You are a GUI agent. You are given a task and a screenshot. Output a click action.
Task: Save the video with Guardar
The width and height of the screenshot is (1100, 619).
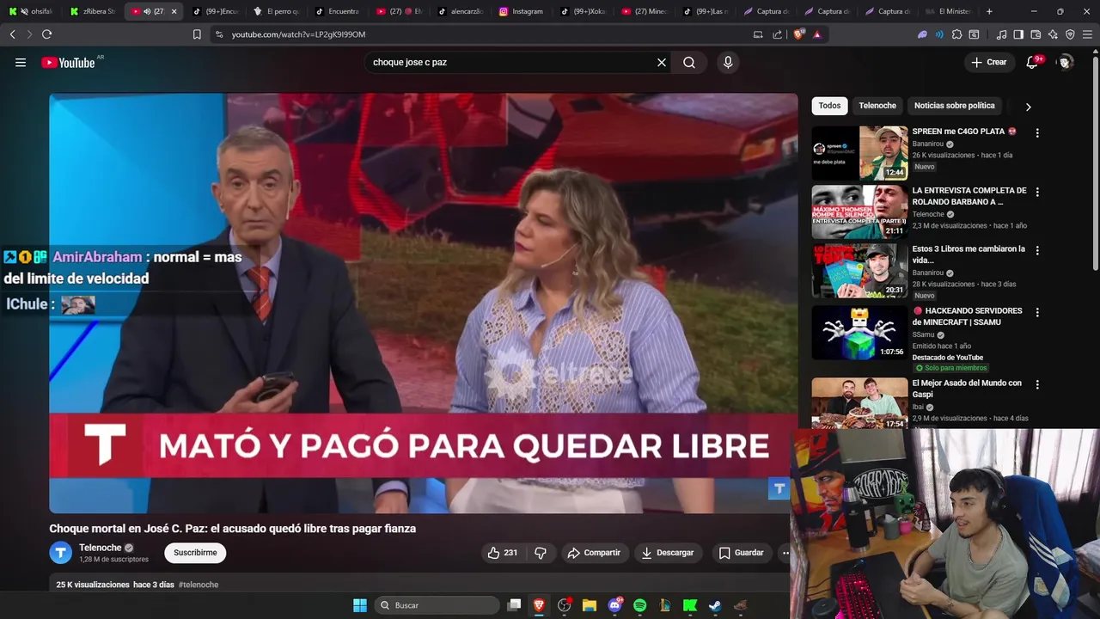[741, 553]
